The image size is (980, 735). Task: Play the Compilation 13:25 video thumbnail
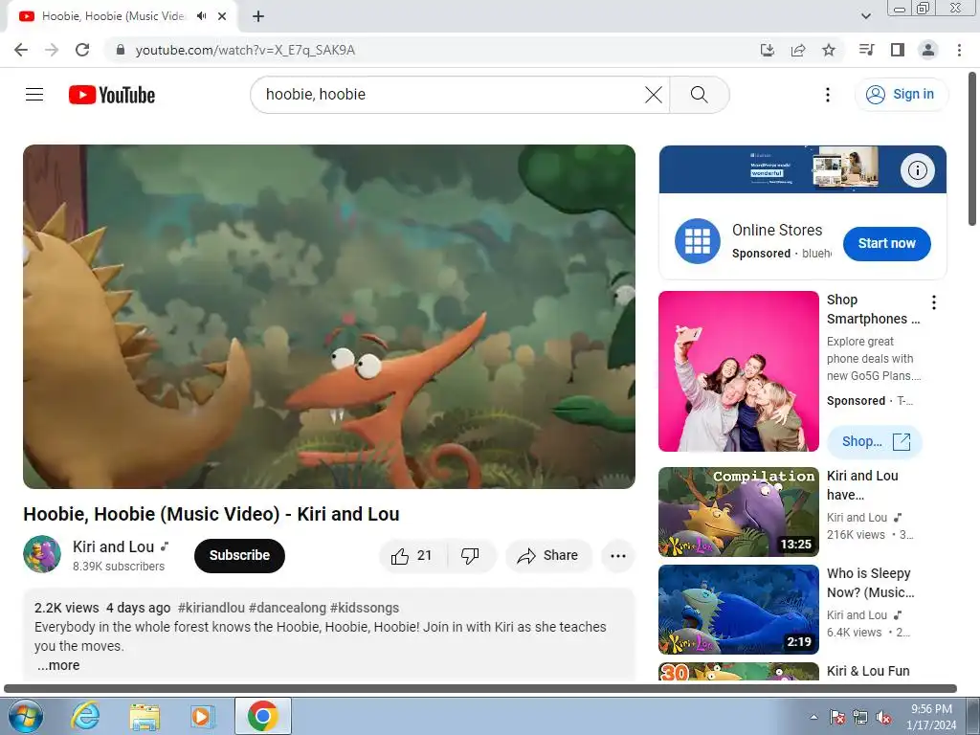(x=738, y=512)
